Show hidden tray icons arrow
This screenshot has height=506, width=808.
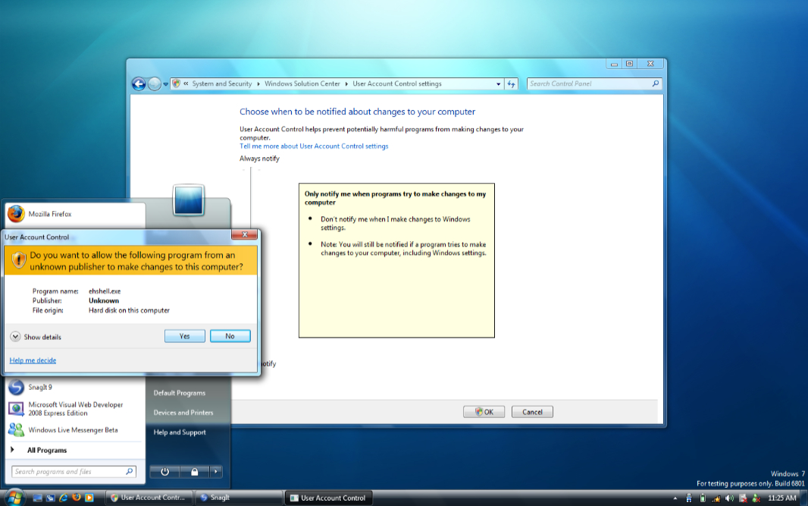coord(675,498)
